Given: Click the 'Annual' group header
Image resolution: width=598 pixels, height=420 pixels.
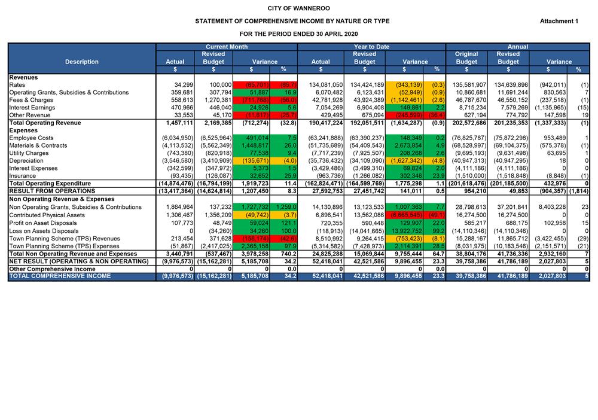Looking at the screenshot, I should tap(517, 47).
